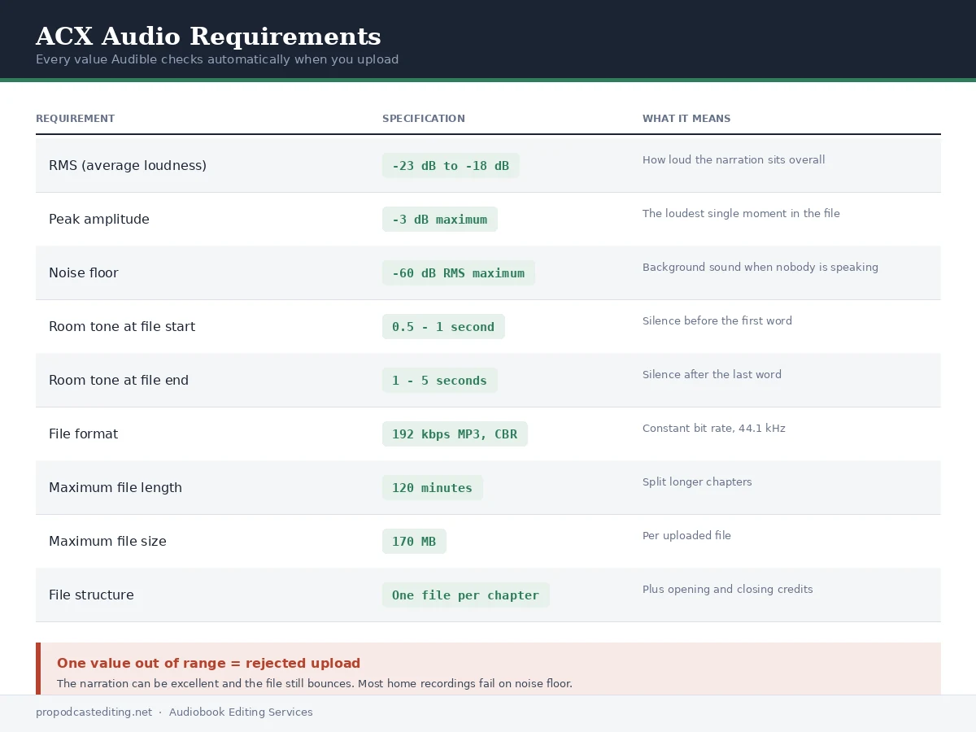Click 'Per uploaded file' description
Screen dimensions: 976x732
[686, 536]
